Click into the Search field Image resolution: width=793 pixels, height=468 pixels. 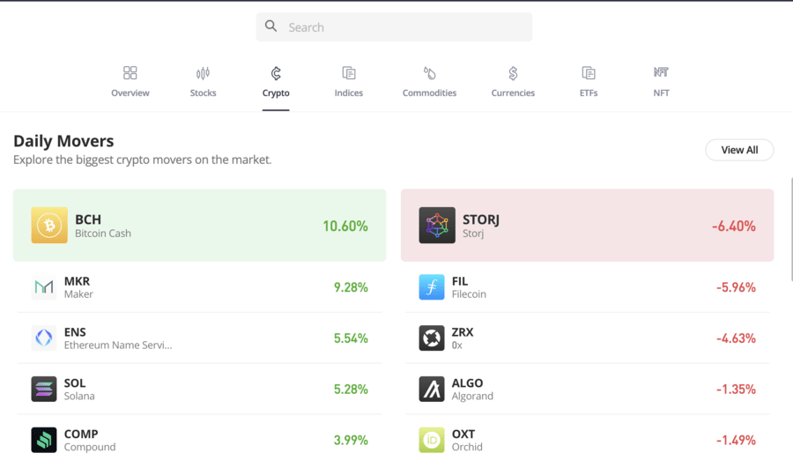coord(394,26)
